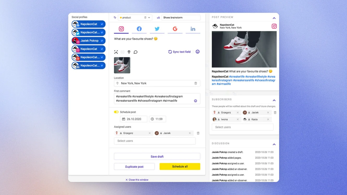Switch to the Facebook tab

(x=139, y=29)
